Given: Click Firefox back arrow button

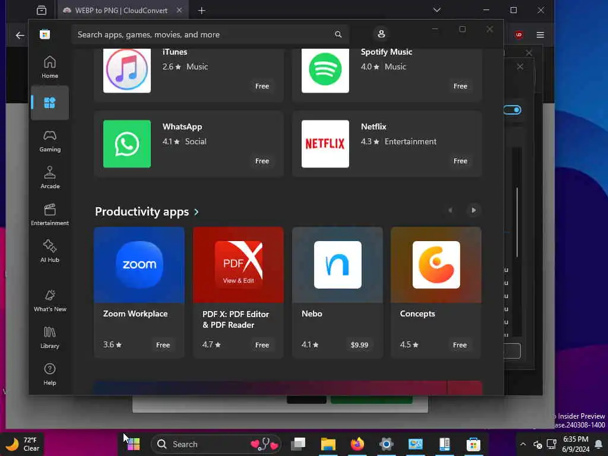Looking at the screenshot, I should pos(20,35).
